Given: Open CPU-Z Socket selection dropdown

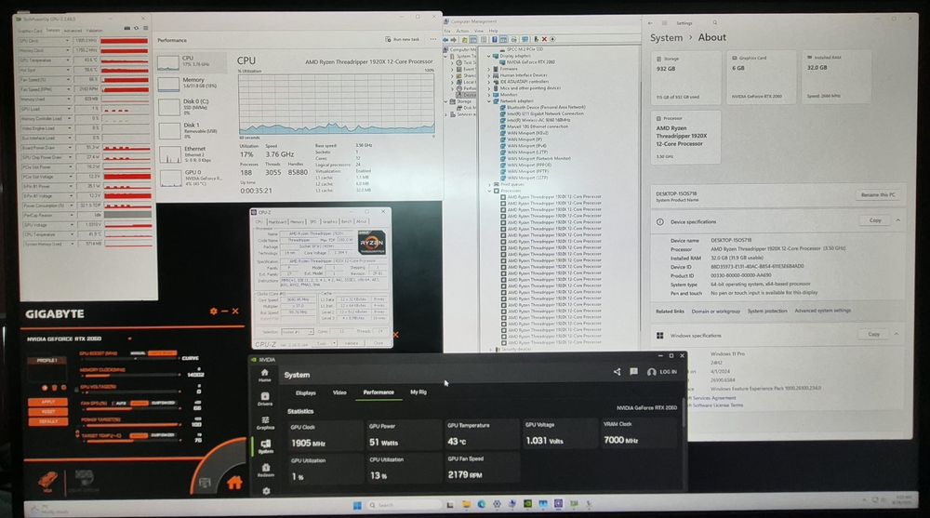Looking at the screenshot, I should click(x=298, y=332).
